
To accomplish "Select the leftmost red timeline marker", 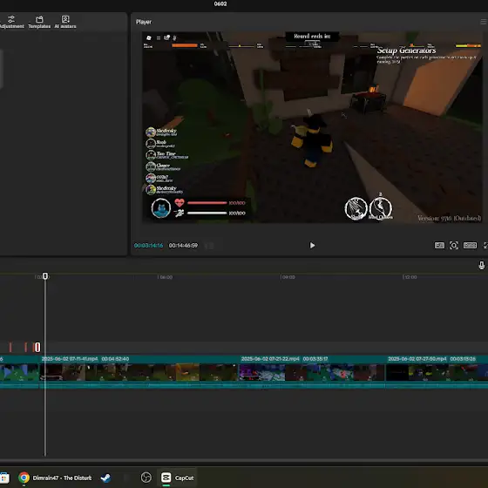I will pos(10,348).
